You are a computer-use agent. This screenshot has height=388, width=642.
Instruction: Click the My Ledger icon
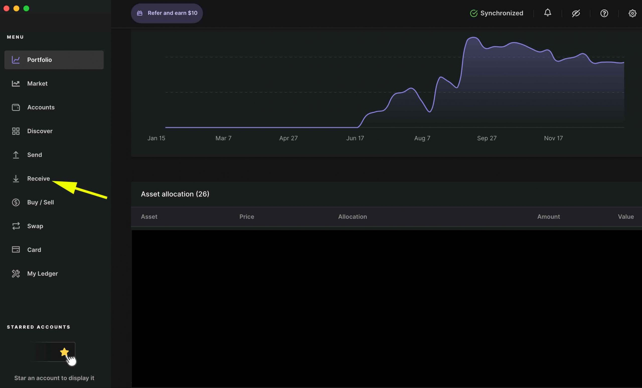(x=15, y=274)
